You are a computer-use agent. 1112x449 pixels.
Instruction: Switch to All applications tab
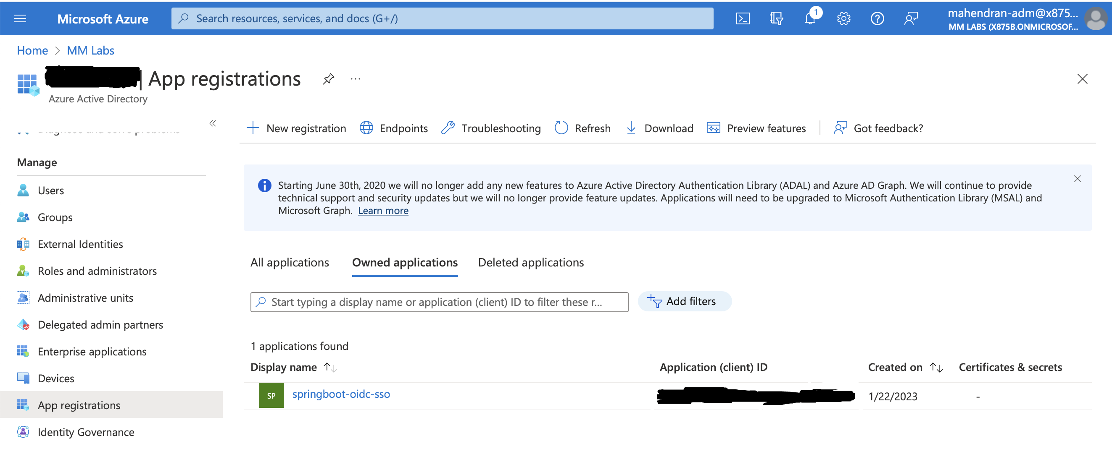click(x=290, y=262)
